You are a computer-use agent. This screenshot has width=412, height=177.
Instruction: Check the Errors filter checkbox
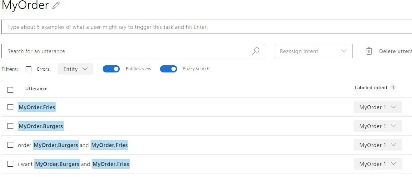click(29, 69)
